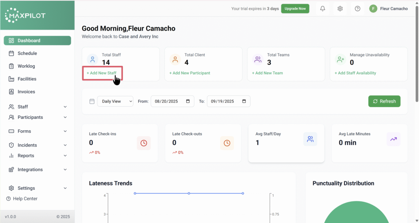
Task: Click the Late Check-ins clock icon
Action: [144, 143]
